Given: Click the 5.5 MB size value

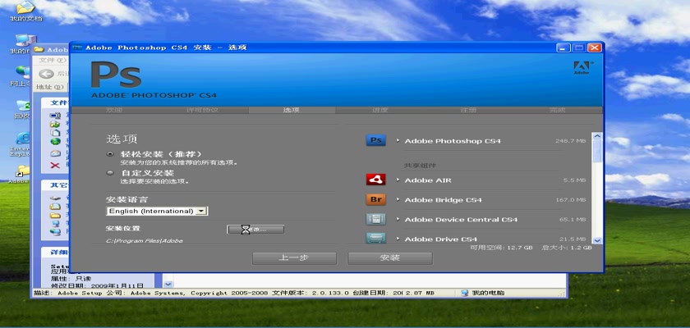Looking at the screenshot, I should pyautogui.click(x=574, y=180).
